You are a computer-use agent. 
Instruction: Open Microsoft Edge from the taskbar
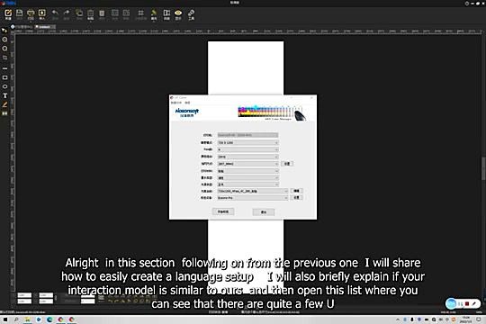pos(49,319)
